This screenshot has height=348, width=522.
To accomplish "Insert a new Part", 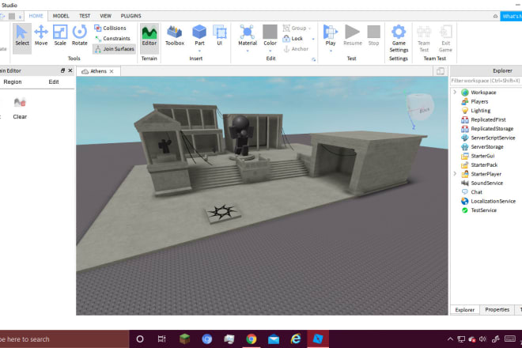I will pos(199,36).
